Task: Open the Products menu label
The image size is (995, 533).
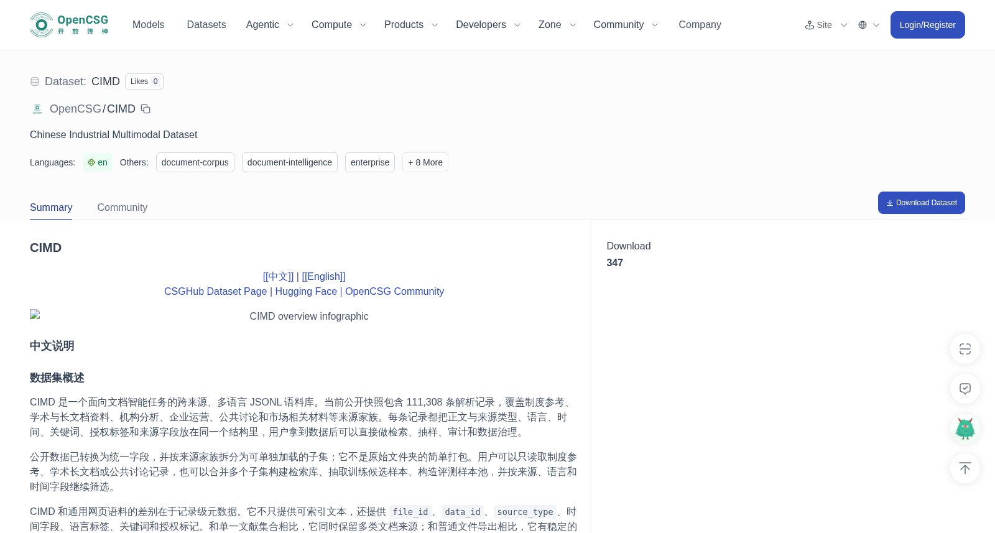Action: [x=404, y=25]
